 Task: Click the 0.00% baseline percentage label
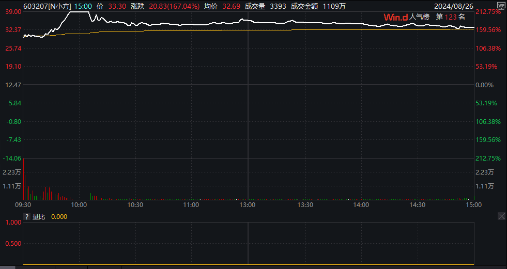(x=485, y=85)
